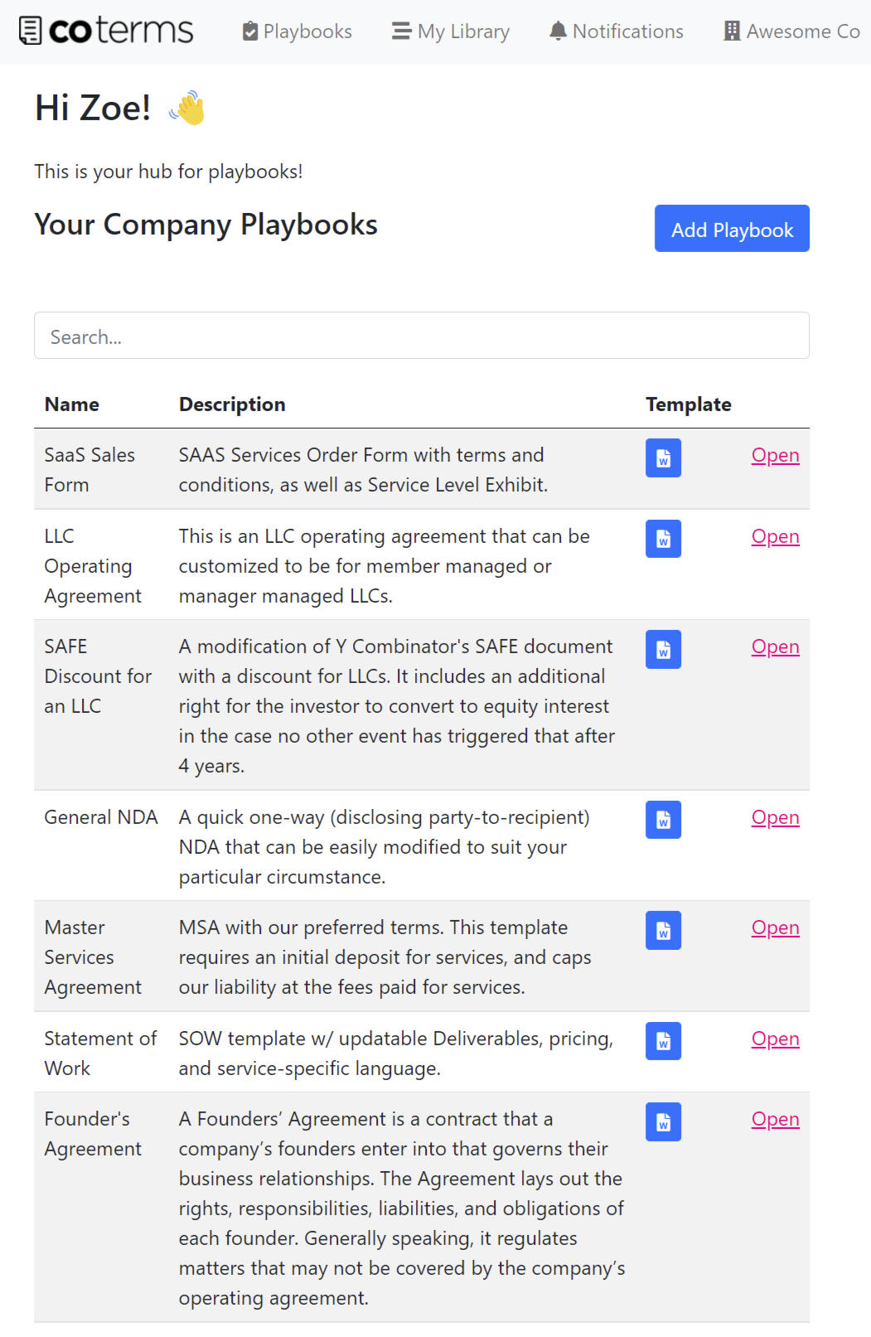Open General NDA Word template icon
Screen dimensions: 871x1337
pos(663,820)
